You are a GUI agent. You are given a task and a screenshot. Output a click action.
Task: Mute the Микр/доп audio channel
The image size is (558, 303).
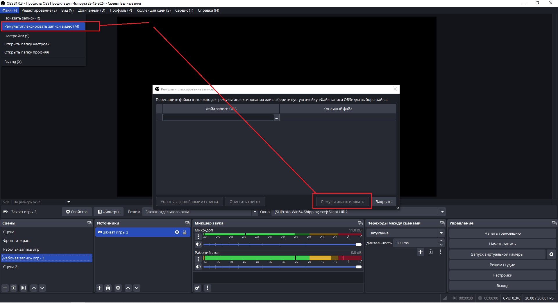(x=198, y=244)
